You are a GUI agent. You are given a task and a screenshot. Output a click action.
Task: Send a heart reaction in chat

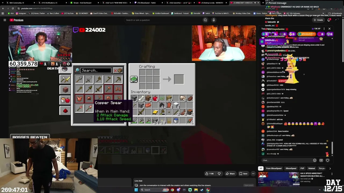[328, 160]
